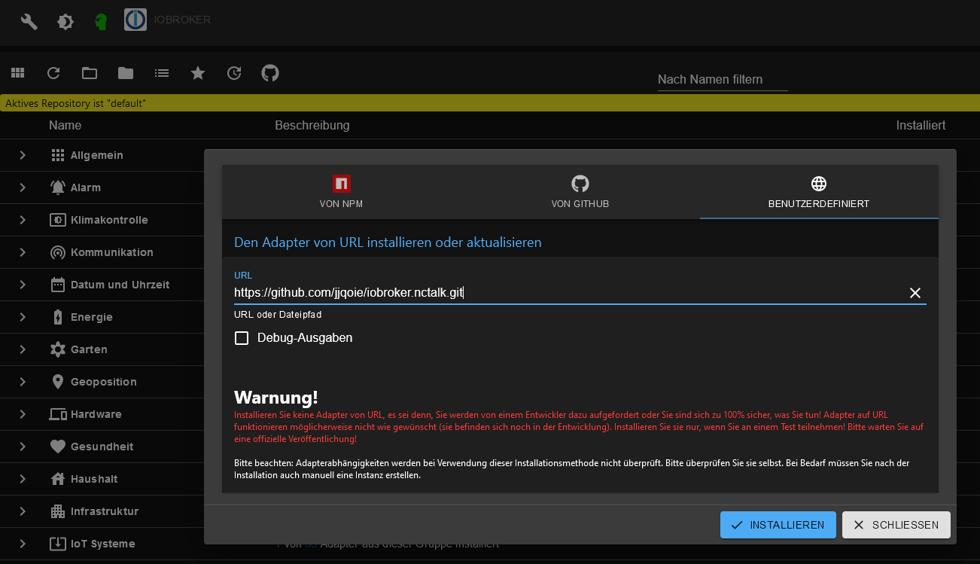The height and width of the screenshot is (564, 980).
Task: Click the Gesundheit heart icon
Action: point(58,447)
